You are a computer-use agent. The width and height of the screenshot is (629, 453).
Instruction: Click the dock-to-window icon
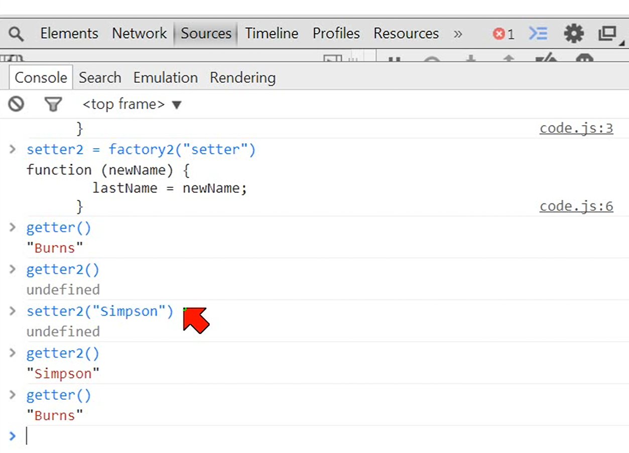point(607,34)
